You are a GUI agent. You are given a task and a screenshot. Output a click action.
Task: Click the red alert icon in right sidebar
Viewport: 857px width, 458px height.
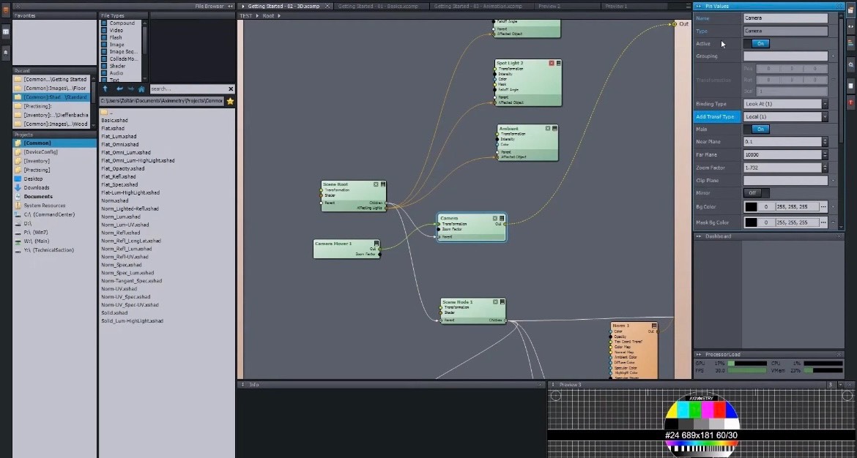point(851,103)
